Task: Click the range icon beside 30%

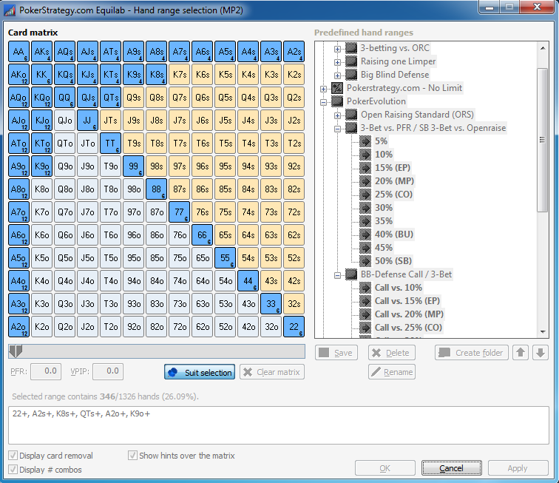Action: click(365, 208)
